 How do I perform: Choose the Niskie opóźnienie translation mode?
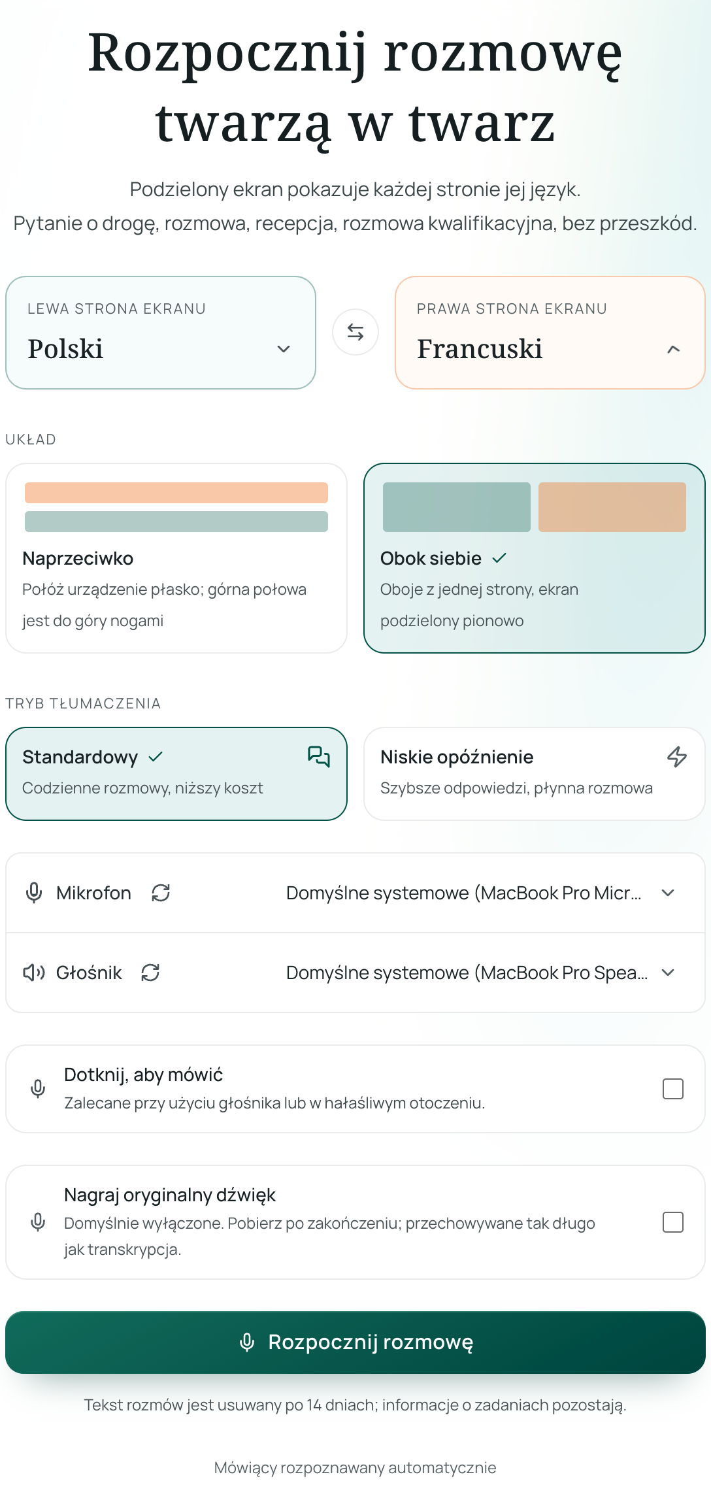[x=535, y=774]
